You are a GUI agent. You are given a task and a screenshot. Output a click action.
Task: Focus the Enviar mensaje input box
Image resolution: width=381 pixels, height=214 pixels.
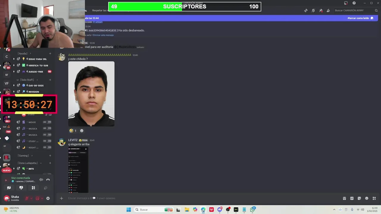coord(202,198)
